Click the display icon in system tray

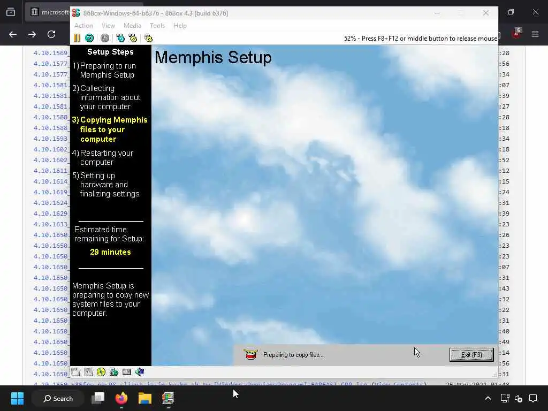click(505, 398)
